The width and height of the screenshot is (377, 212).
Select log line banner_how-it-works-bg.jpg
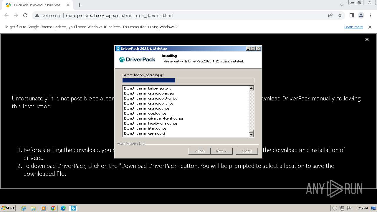151,123
